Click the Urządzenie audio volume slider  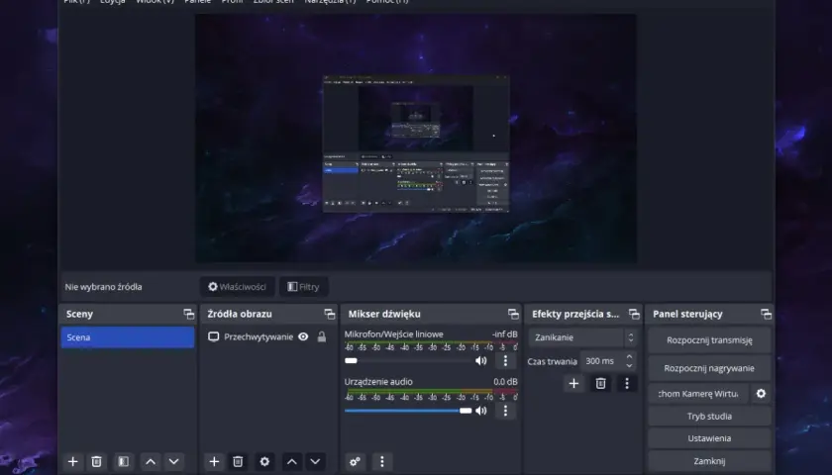pos(407,411)
